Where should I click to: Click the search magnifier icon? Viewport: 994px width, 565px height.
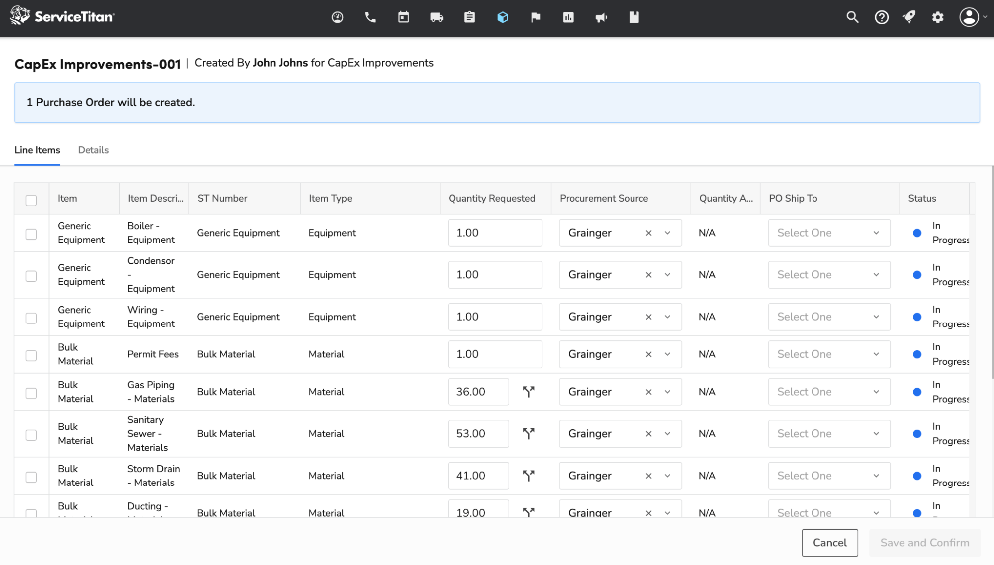(x=852, y=18)
